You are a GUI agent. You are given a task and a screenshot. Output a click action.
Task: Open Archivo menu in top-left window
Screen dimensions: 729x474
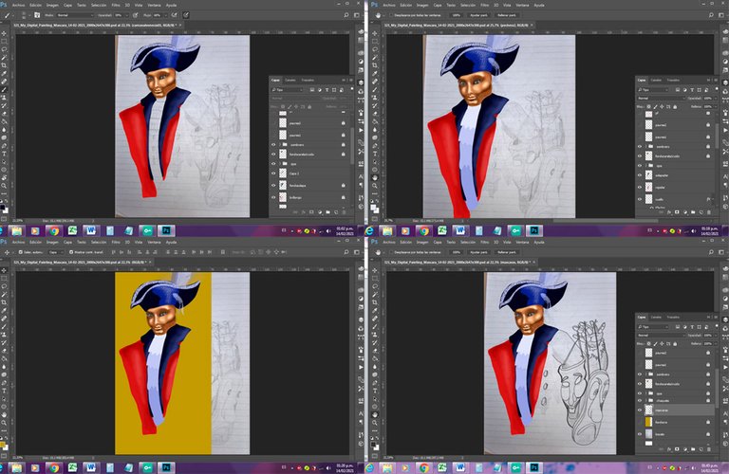[19, 5]
